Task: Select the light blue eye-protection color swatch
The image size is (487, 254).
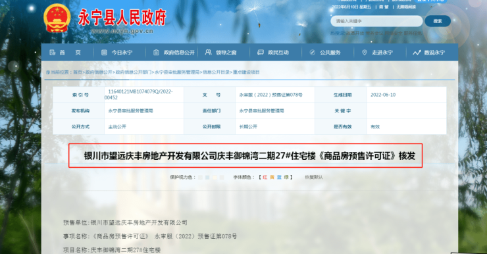Action: coord(207,177)
